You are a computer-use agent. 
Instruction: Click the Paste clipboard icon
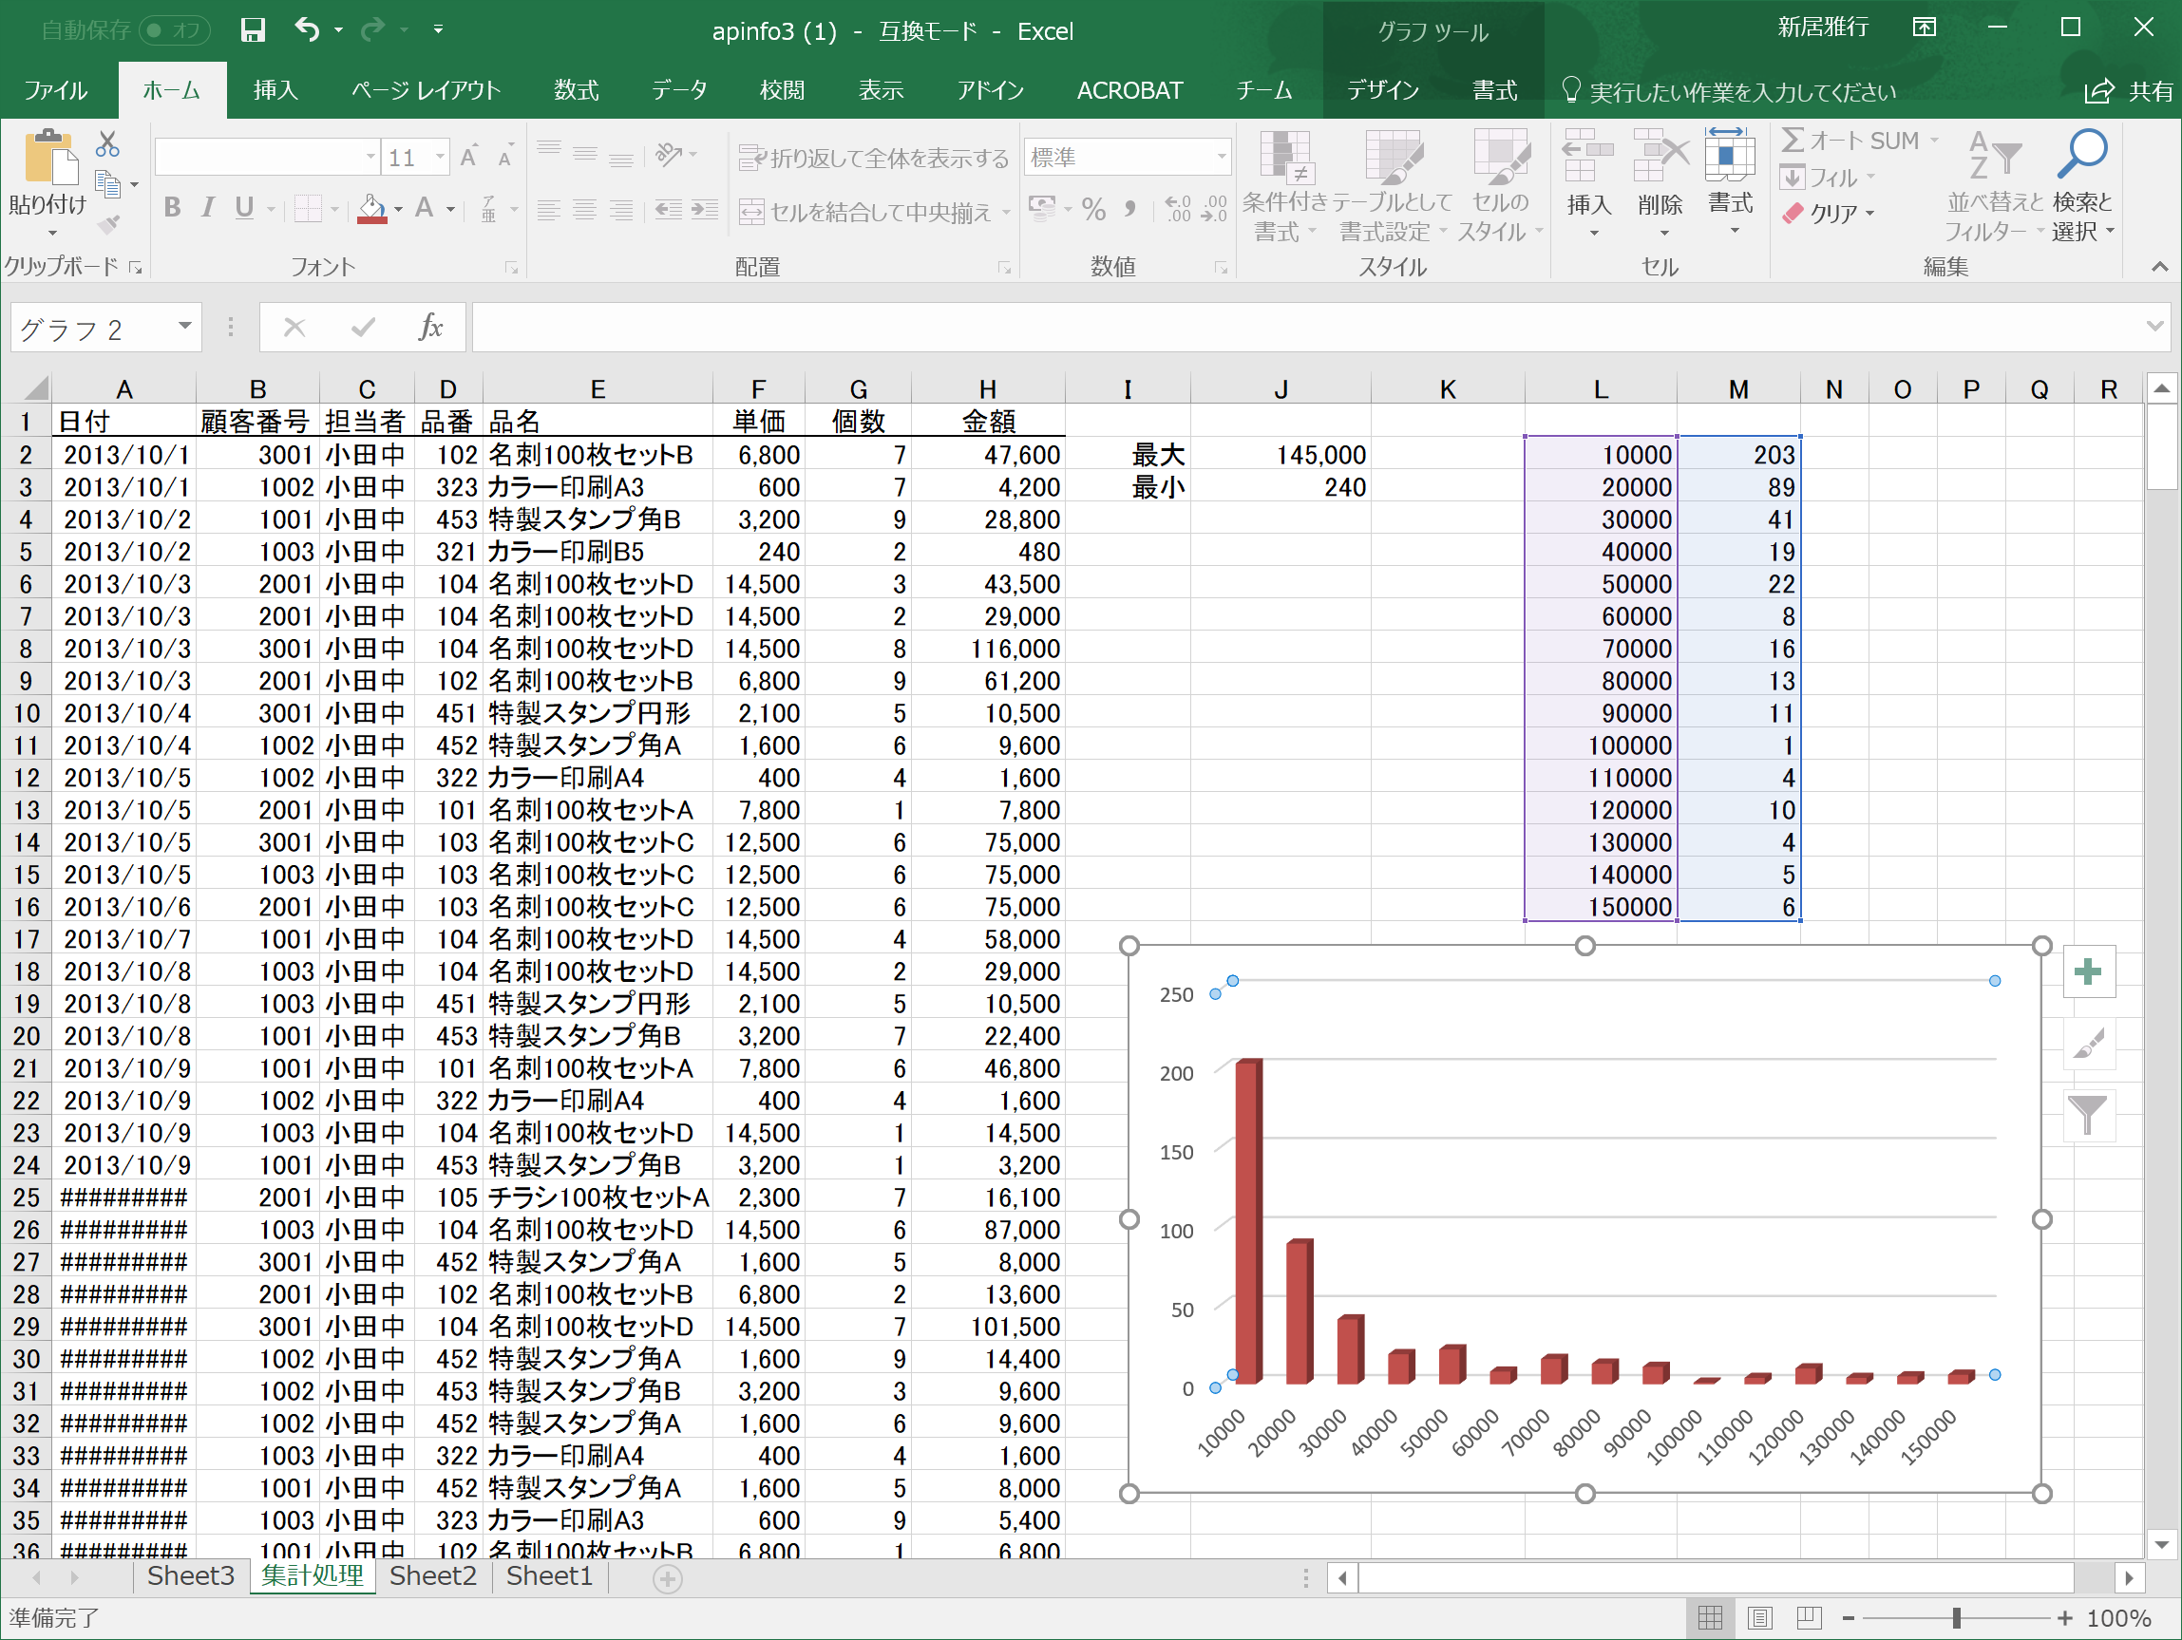pos(49,158)
